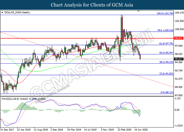Click the 22 Apr 2018 date label
Viewport: 184px width, 132px height.
pyautogui.click(x=24, y=130)
